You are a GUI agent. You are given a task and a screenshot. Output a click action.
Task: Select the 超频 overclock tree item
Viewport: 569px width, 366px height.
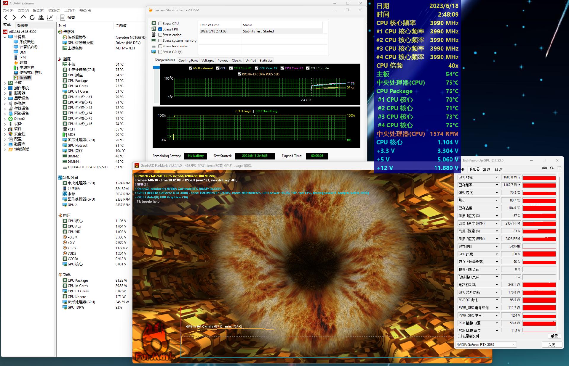[x=23, y=62]
